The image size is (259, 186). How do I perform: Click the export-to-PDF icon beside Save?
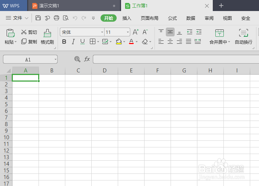pyautogui.click(x=47, y=18)
